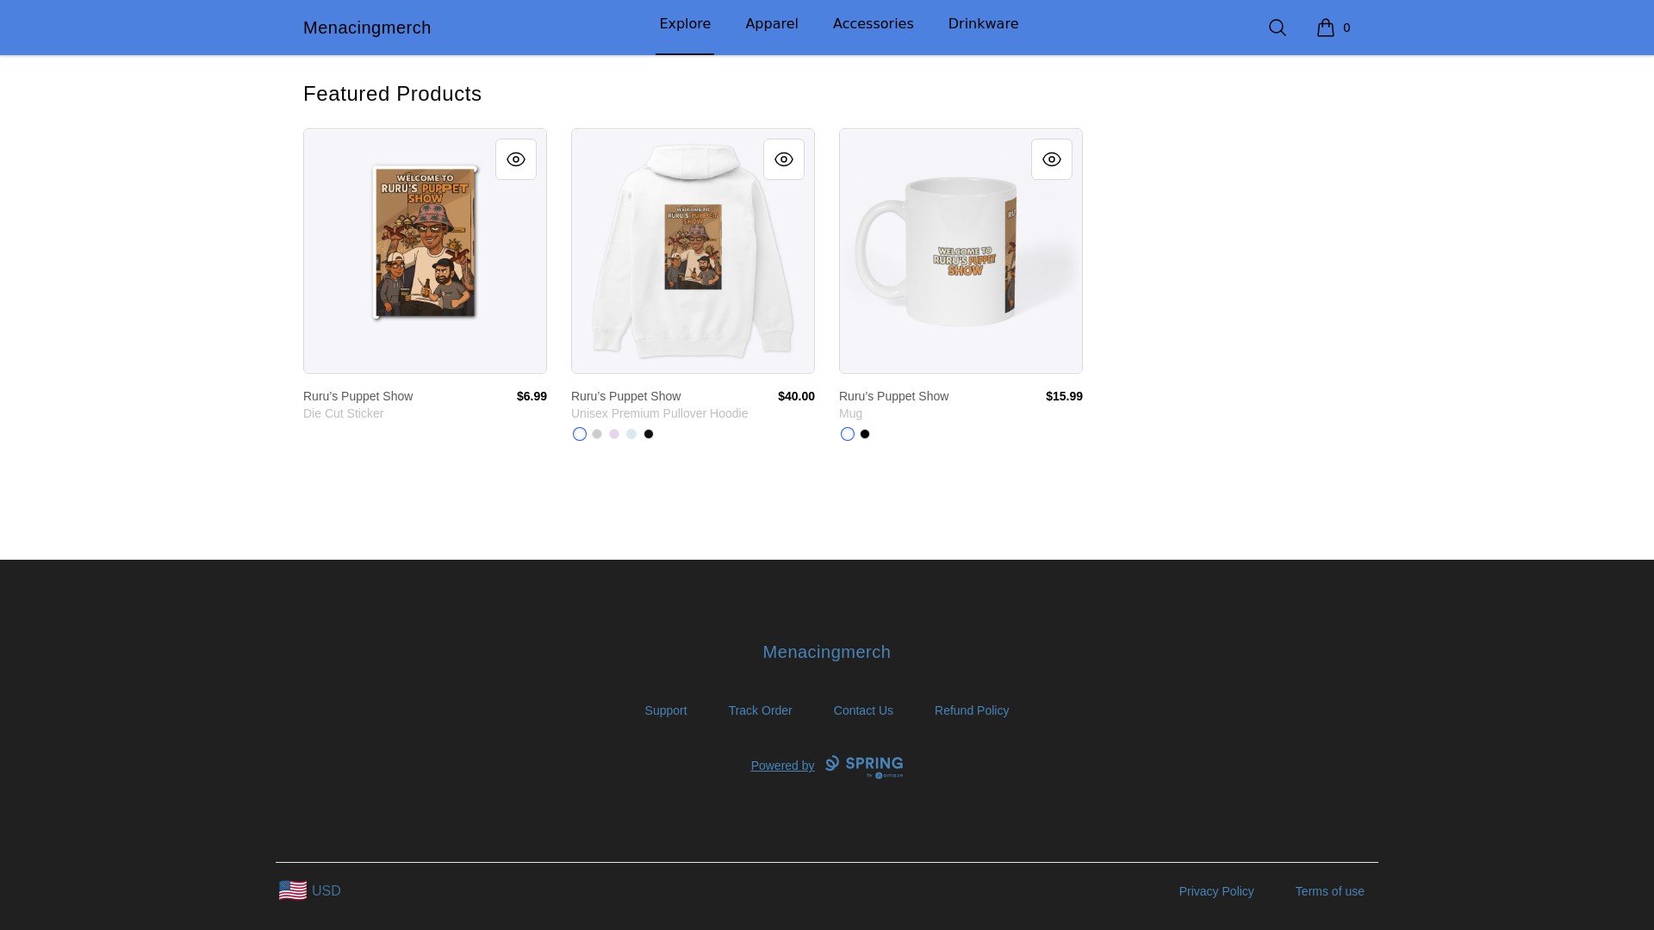
Task: Quick view the Die Cut Sticker
Action: click(x=516, y=159)
